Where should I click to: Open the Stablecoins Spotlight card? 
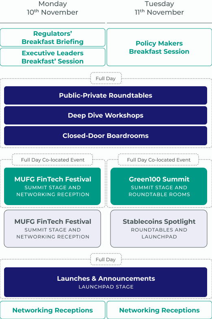coord(159,229)
